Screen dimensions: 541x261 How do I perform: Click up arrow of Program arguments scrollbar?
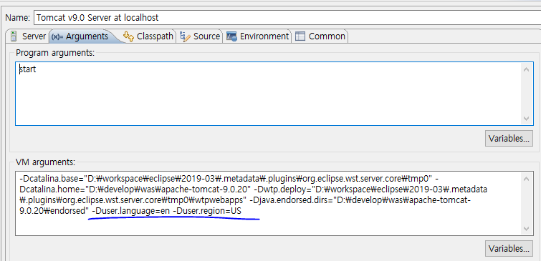(x=526, y=69)
